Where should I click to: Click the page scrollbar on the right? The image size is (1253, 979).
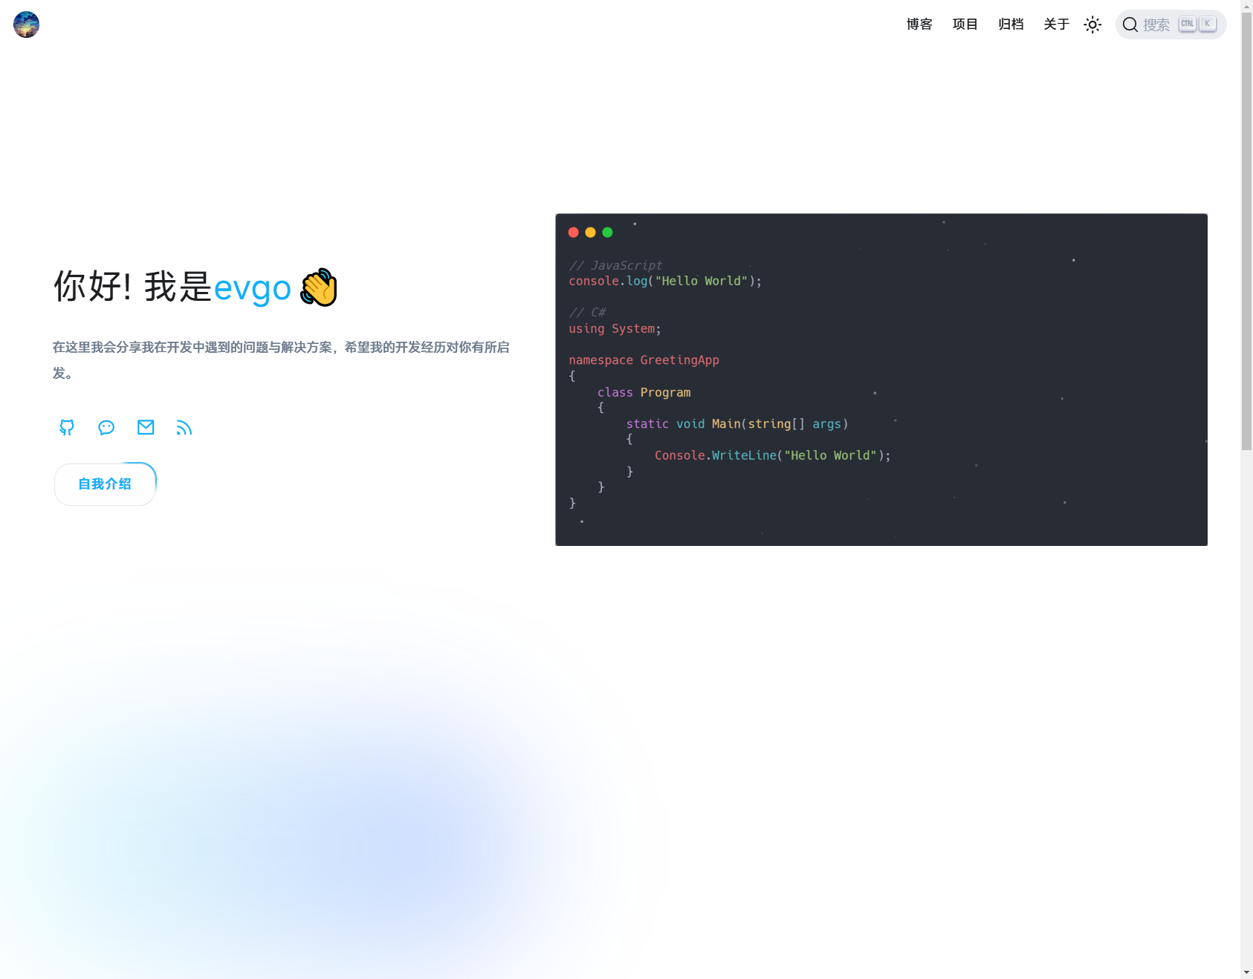1247,223
